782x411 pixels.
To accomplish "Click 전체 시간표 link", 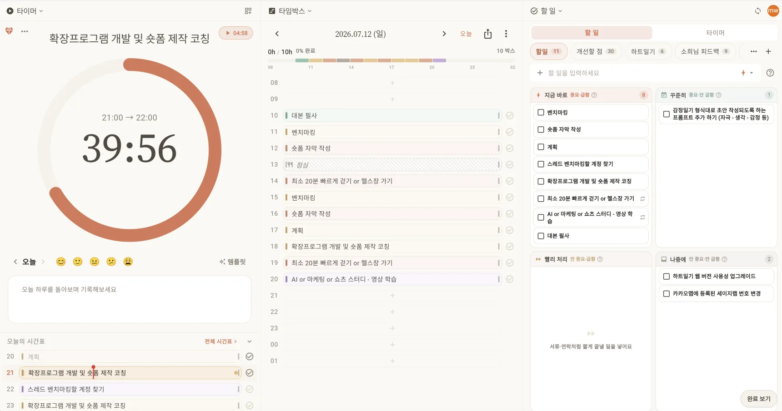I will pyautogui.click(x=221, y=342).
